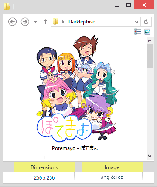The height and width of the screenshot is (187, 157).
Task: Click the folder icon in address bar
Action: (55, 22)
